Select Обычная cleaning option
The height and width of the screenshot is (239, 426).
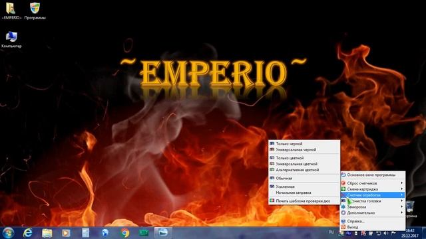tap(304, 179)
